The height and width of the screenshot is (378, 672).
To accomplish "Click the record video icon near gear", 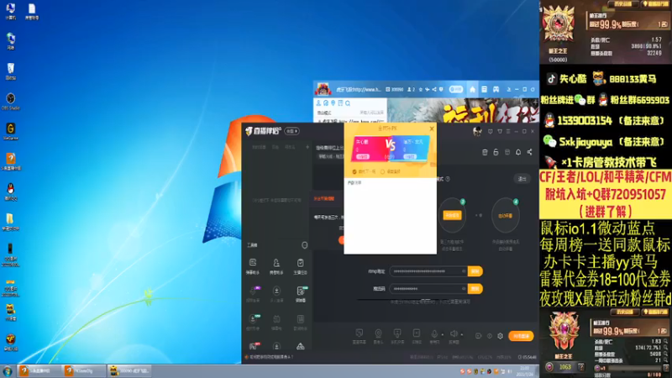I will tap(478, 336).
